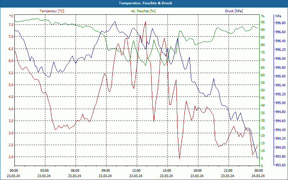288x180 pixels.
Task: Click the % unit label on humidity axis
Action: point(263,16)
